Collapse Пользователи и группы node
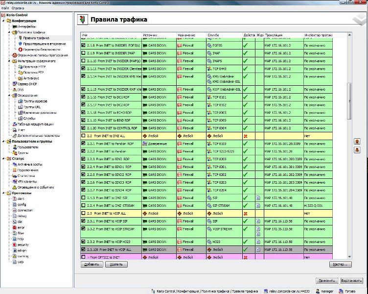This screenshot has height=294, width=368. [4, 141]
